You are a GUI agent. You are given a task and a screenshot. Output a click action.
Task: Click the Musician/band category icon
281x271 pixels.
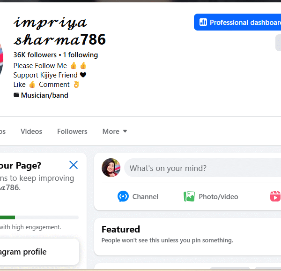pos(16,95)
